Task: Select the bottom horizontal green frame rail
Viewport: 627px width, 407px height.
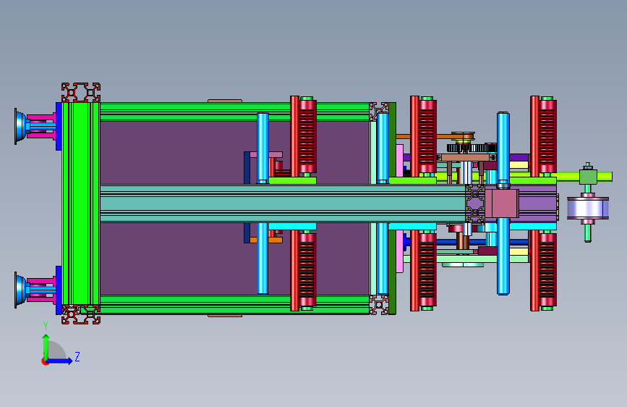Action: (234, 305)
